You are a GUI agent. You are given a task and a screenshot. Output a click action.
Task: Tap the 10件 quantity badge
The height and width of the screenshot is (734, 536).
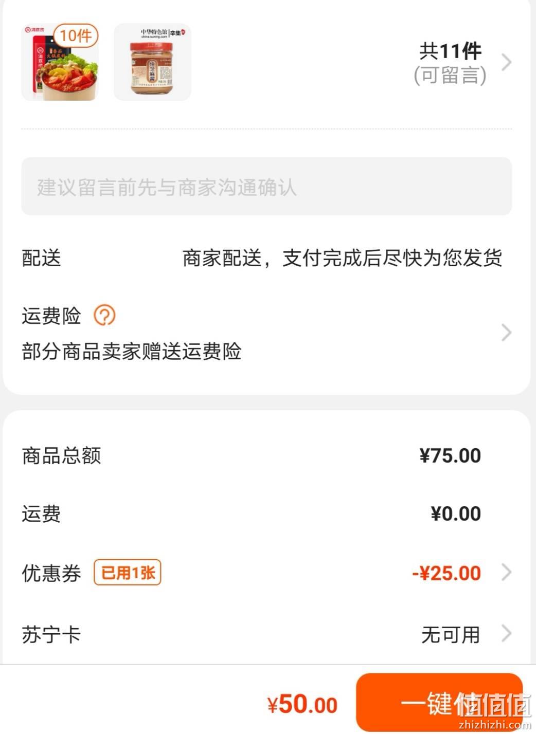pos(76,35)
